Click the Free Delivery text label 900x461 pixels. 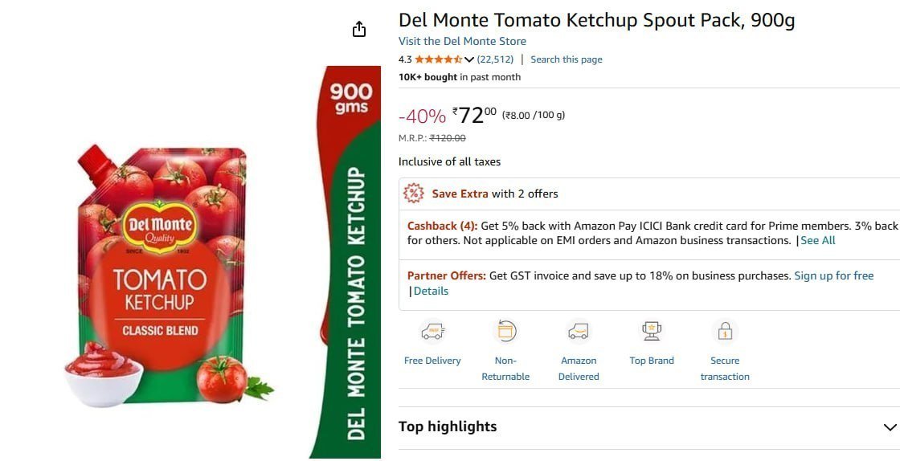(x=432, y=361)
